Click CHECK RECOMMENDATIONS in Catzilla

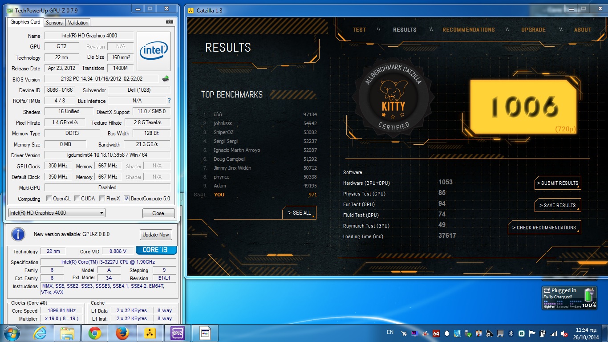pyautogui.click(x=544, y=228)
